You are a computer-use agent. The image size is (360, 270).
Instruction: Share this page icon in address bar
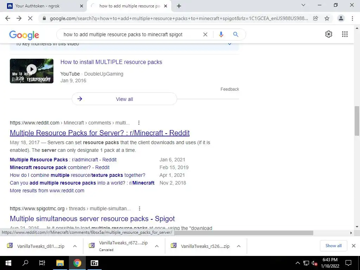pos(316,18)
